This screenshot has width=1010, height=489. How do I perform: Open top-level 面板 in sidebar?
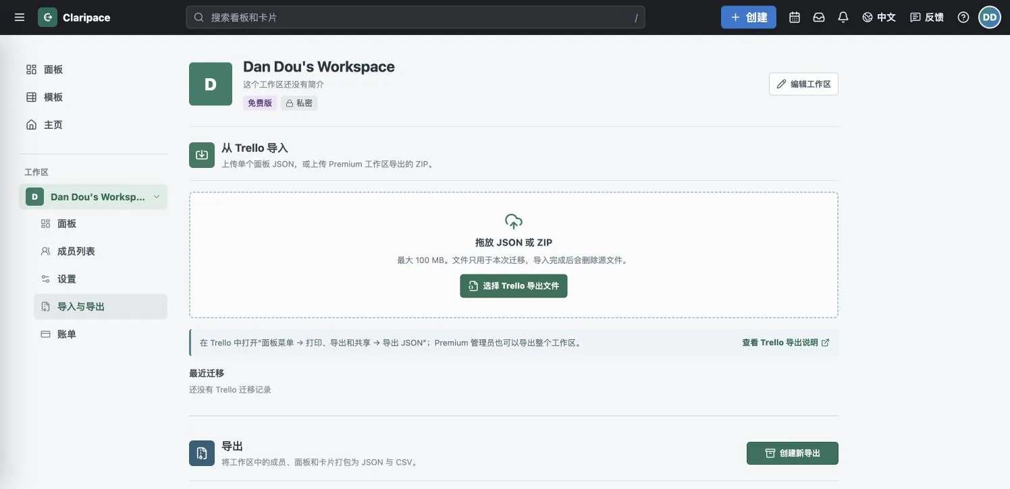(93, 69)
